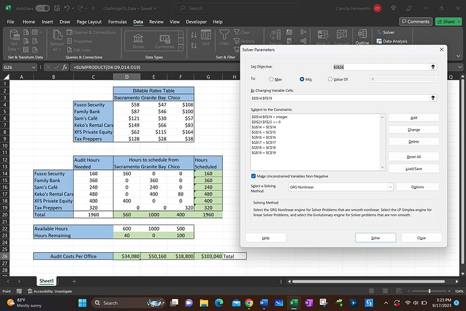Click the zoom slider handle
Screen dimensions: 466x311
(429, 291)
